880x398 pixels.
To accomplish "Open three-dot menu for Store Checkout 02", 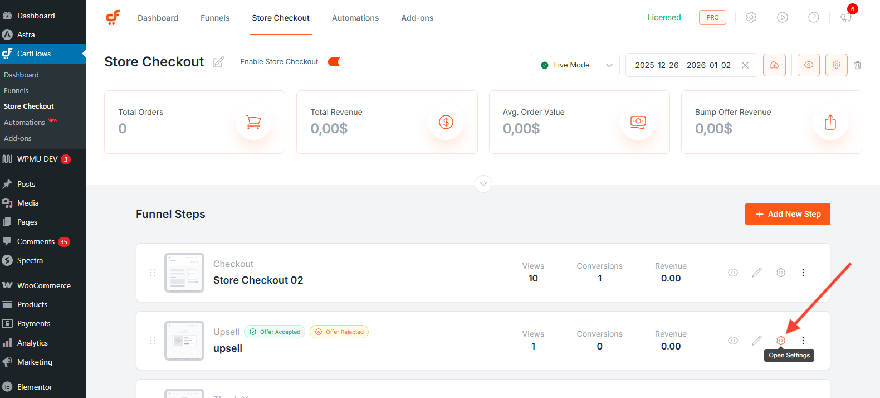I will coord(803,273).
